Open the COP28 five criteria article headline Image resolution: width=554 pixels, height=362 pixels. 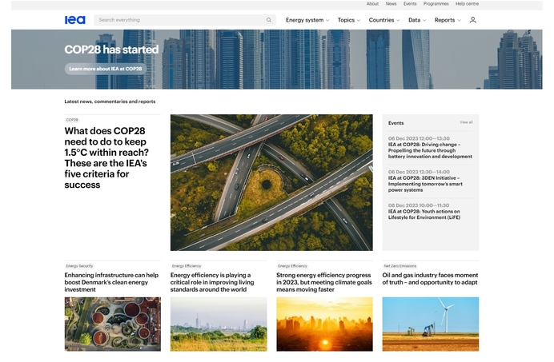click(107, 157)
